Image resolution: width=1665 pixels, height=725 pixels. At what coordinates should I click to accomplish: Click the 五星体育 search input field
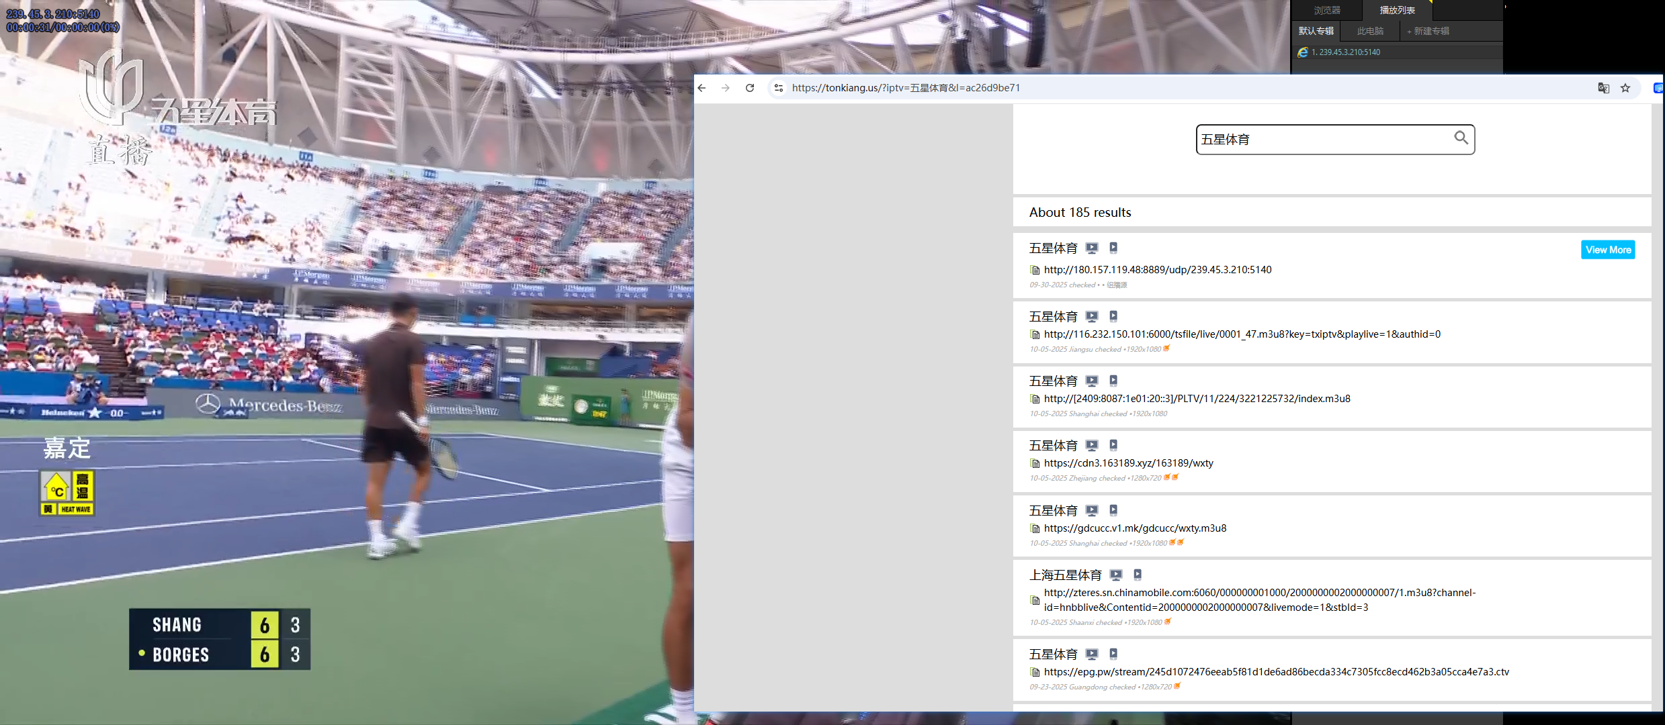point(1317,140)
